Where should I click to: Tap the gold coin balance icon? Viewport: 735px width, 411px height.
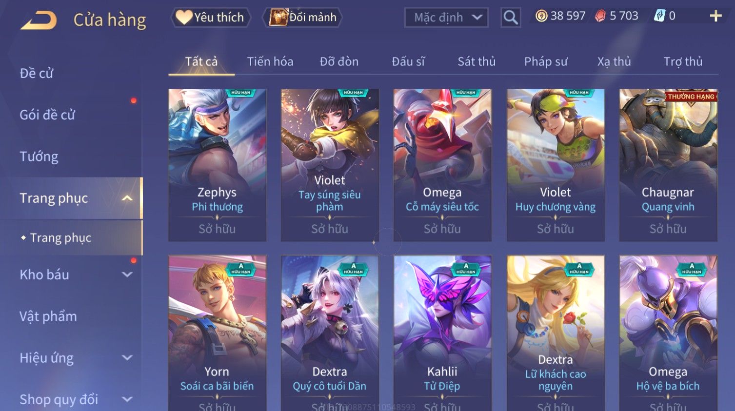(541, 16)
